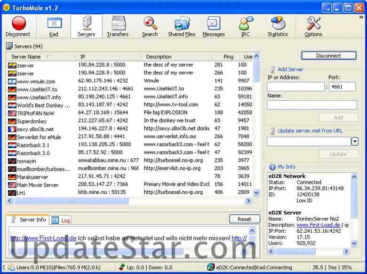Click IP 190.84.228.8 : 5000 cell
This screenshot has width=367, height=274.
click(102, 65)
